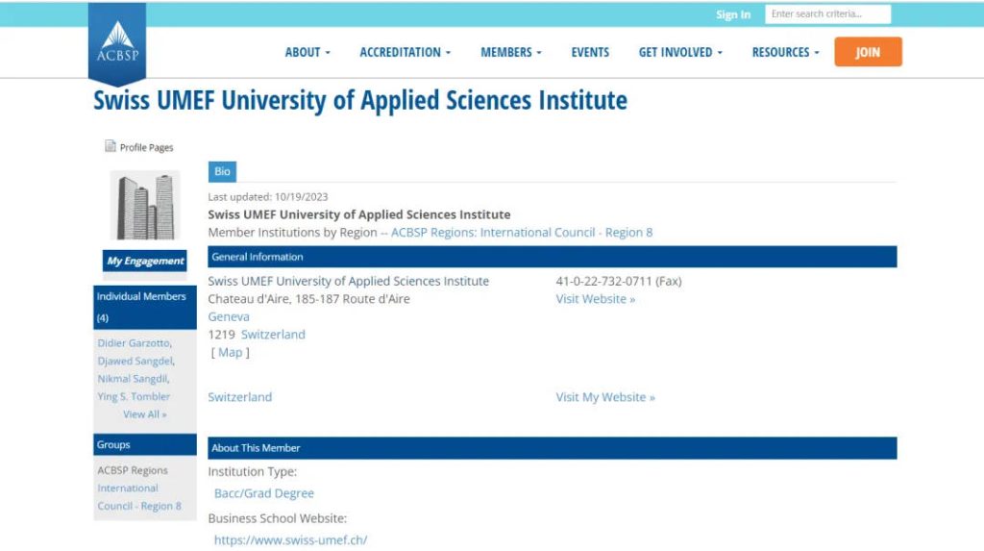
Task: Click View All individual members
Action: (x=144, y=414)
